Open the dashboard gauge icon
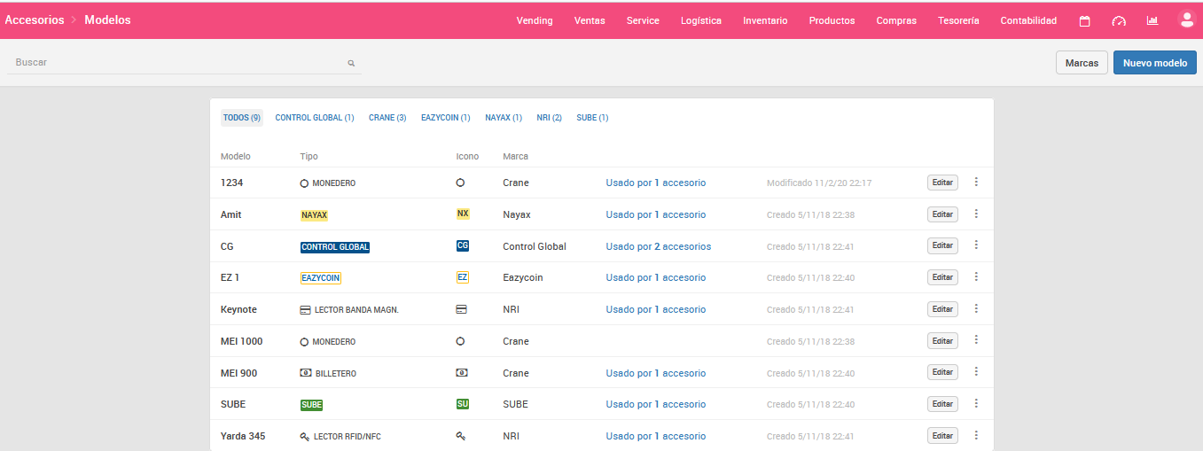 1119,20
